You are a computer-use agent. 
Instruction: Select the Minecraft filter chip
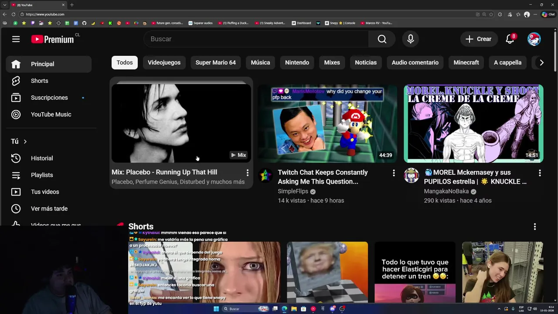pyautogui.click(x=466, y=62)
